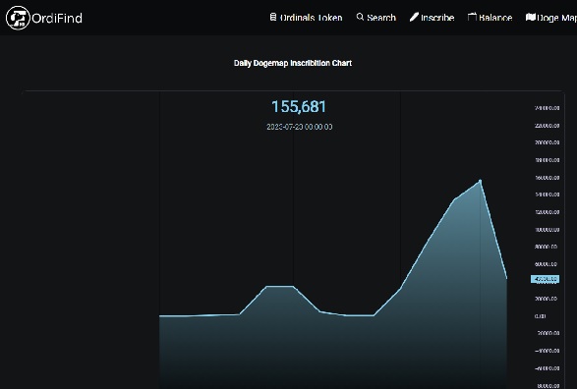This screenshot has height=389, width=577.
Task: Click the OrdiFind brand name
Action: (57, 18)
